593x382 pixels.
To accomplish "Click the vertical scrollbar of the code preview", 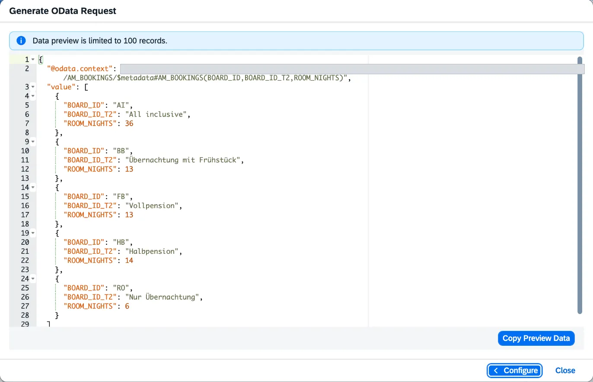I will [580, 185].
